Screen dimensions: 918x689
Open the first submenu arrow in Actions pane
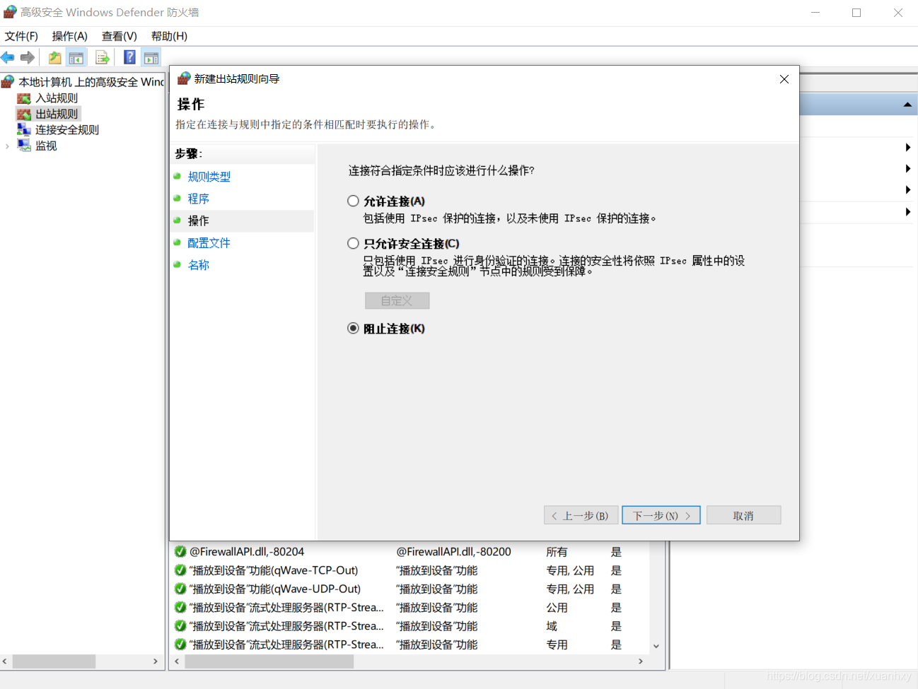(x=908, y=148)
